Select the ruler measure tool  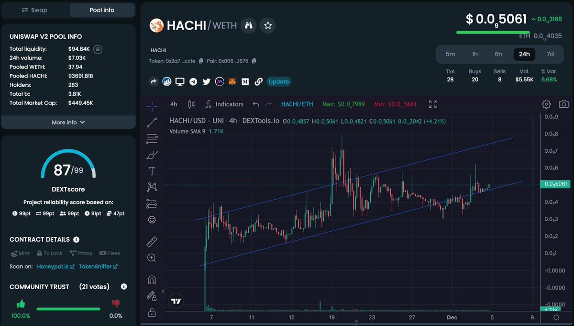tap(152, 241)
